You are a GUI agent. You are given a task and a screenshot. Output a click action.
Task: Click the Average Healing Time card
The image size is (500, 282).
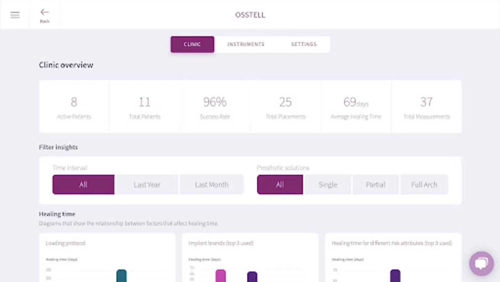point(356,107)
